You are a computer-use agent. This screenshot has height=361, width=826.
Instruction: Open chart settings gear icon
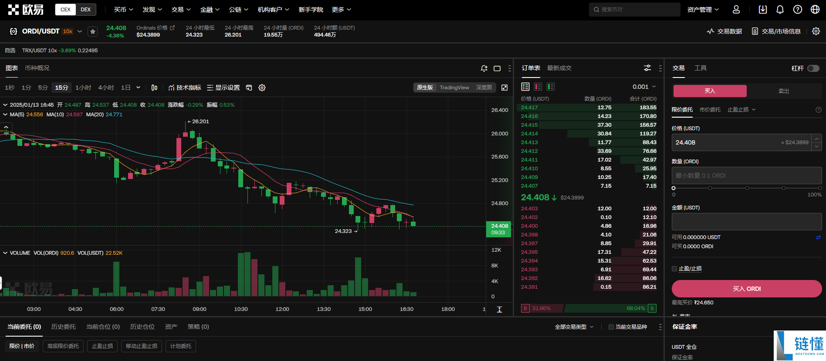coord(262,88)
